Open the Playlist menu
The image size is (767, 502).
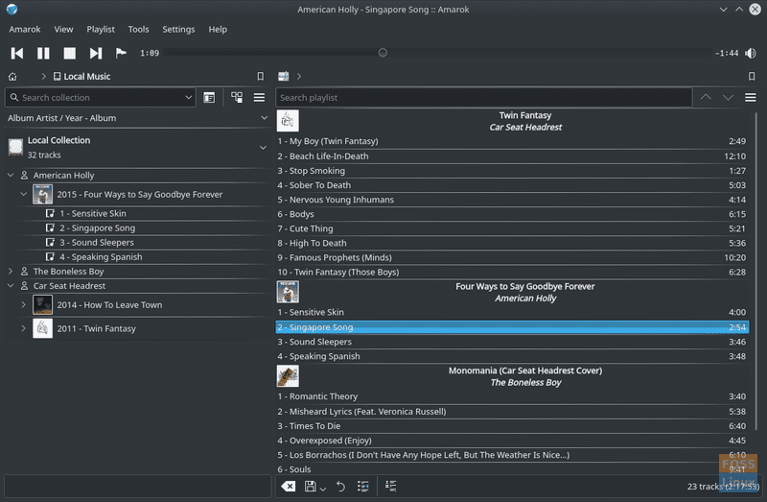tap(101, 30)
